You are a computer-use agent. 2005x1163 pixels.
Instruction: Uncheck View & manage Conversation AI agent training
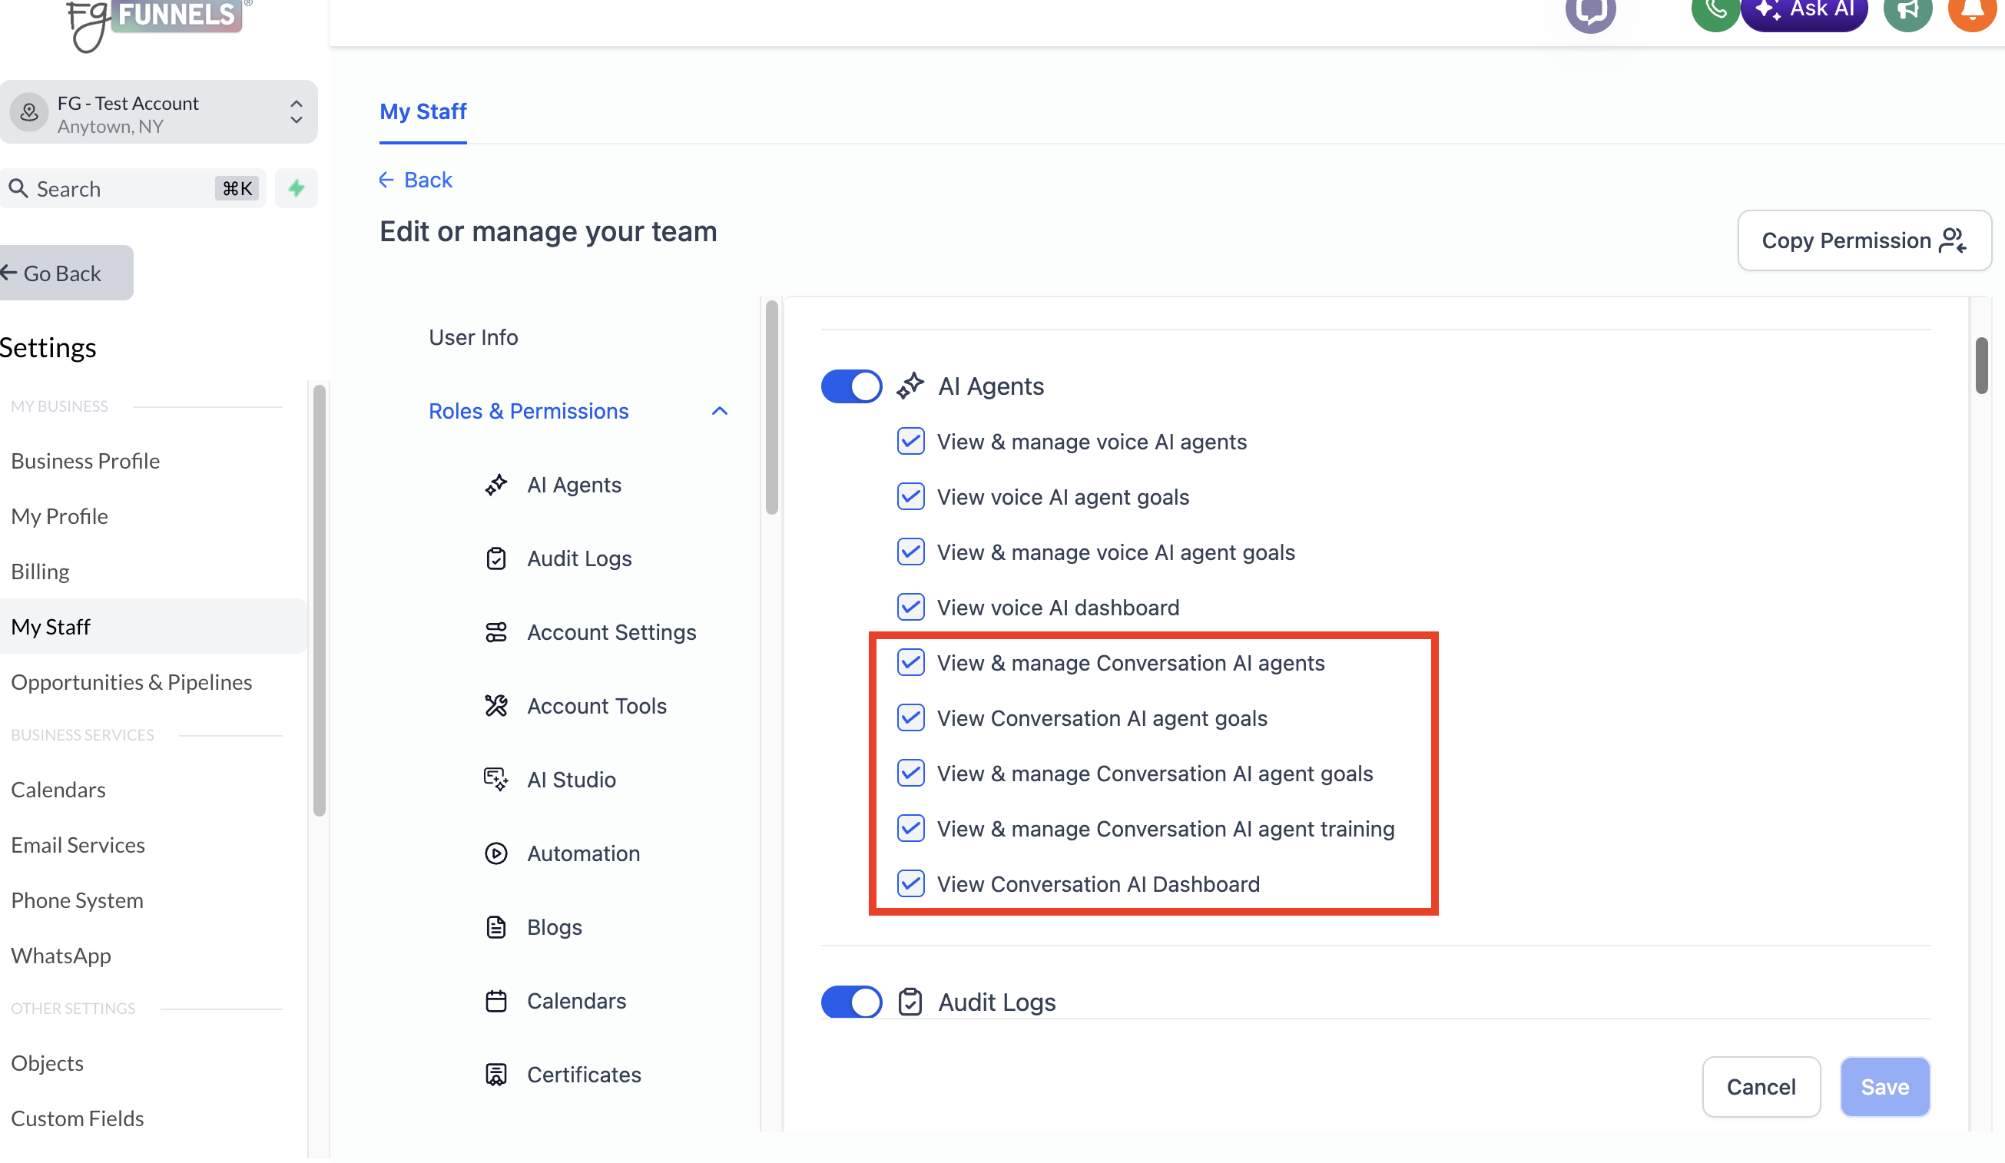(910, 829)
